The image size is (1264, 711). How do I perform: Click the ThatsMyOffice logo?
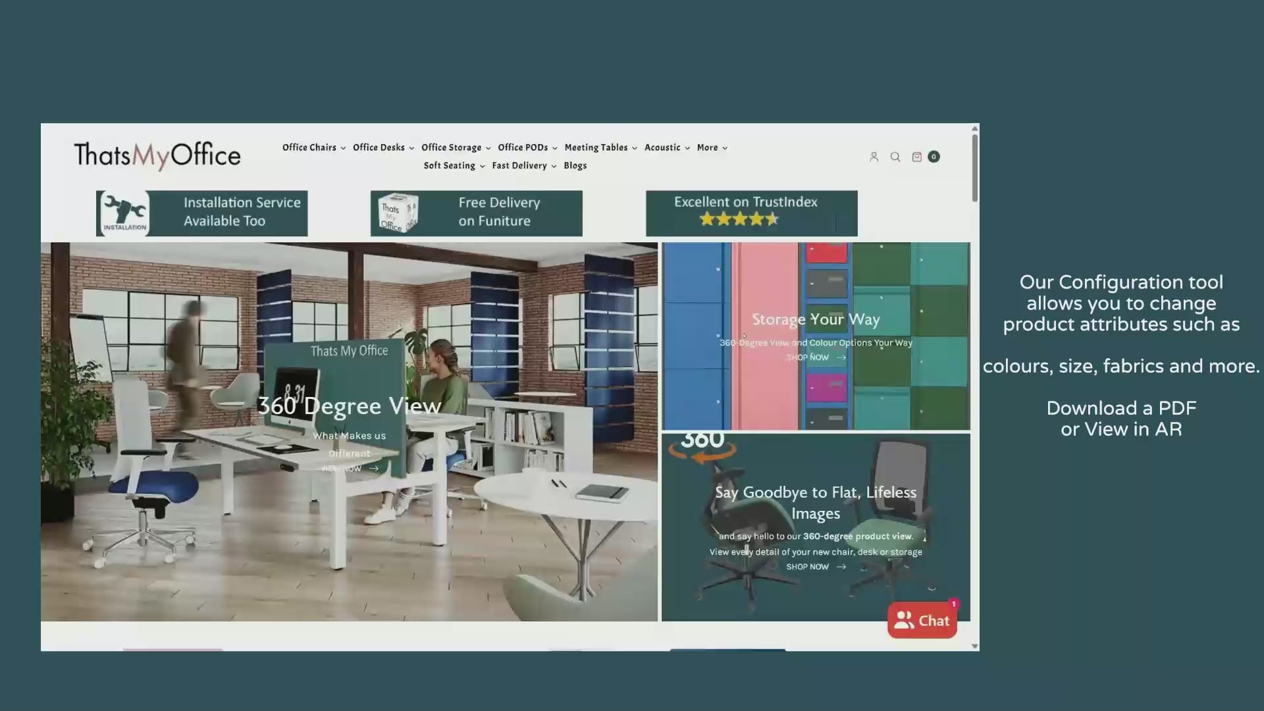157,155
